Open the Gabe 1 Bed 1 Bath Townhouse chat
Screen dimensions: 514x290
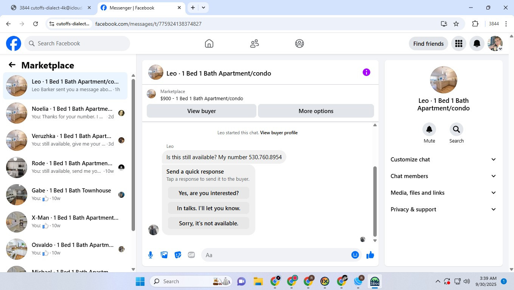(x=65, y=195)
